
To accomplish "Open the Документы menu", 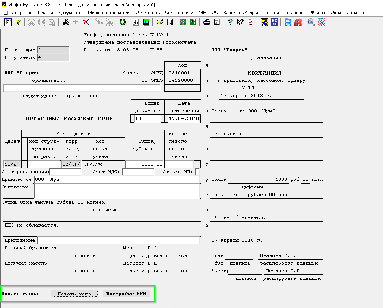I will coord(70,13).
